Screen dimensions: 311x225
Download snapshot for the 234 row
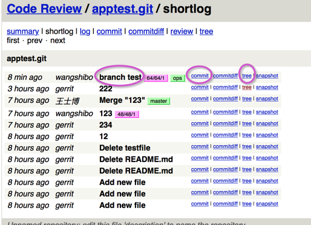(x=267, y=123)
